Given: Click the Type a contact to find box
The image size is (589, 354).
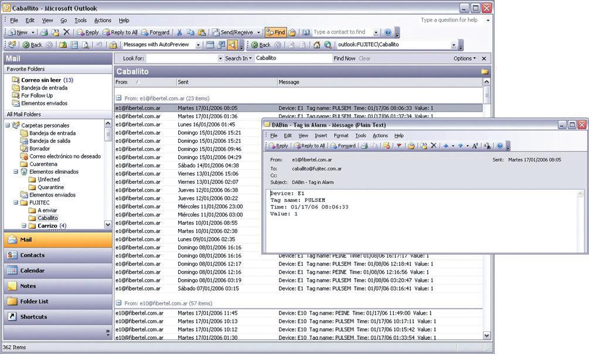Looking at the screenshot, I should [343, 32].
